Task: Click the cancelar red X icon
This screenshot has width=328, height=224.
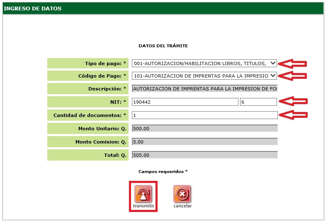Action: [x=182, y=194]
